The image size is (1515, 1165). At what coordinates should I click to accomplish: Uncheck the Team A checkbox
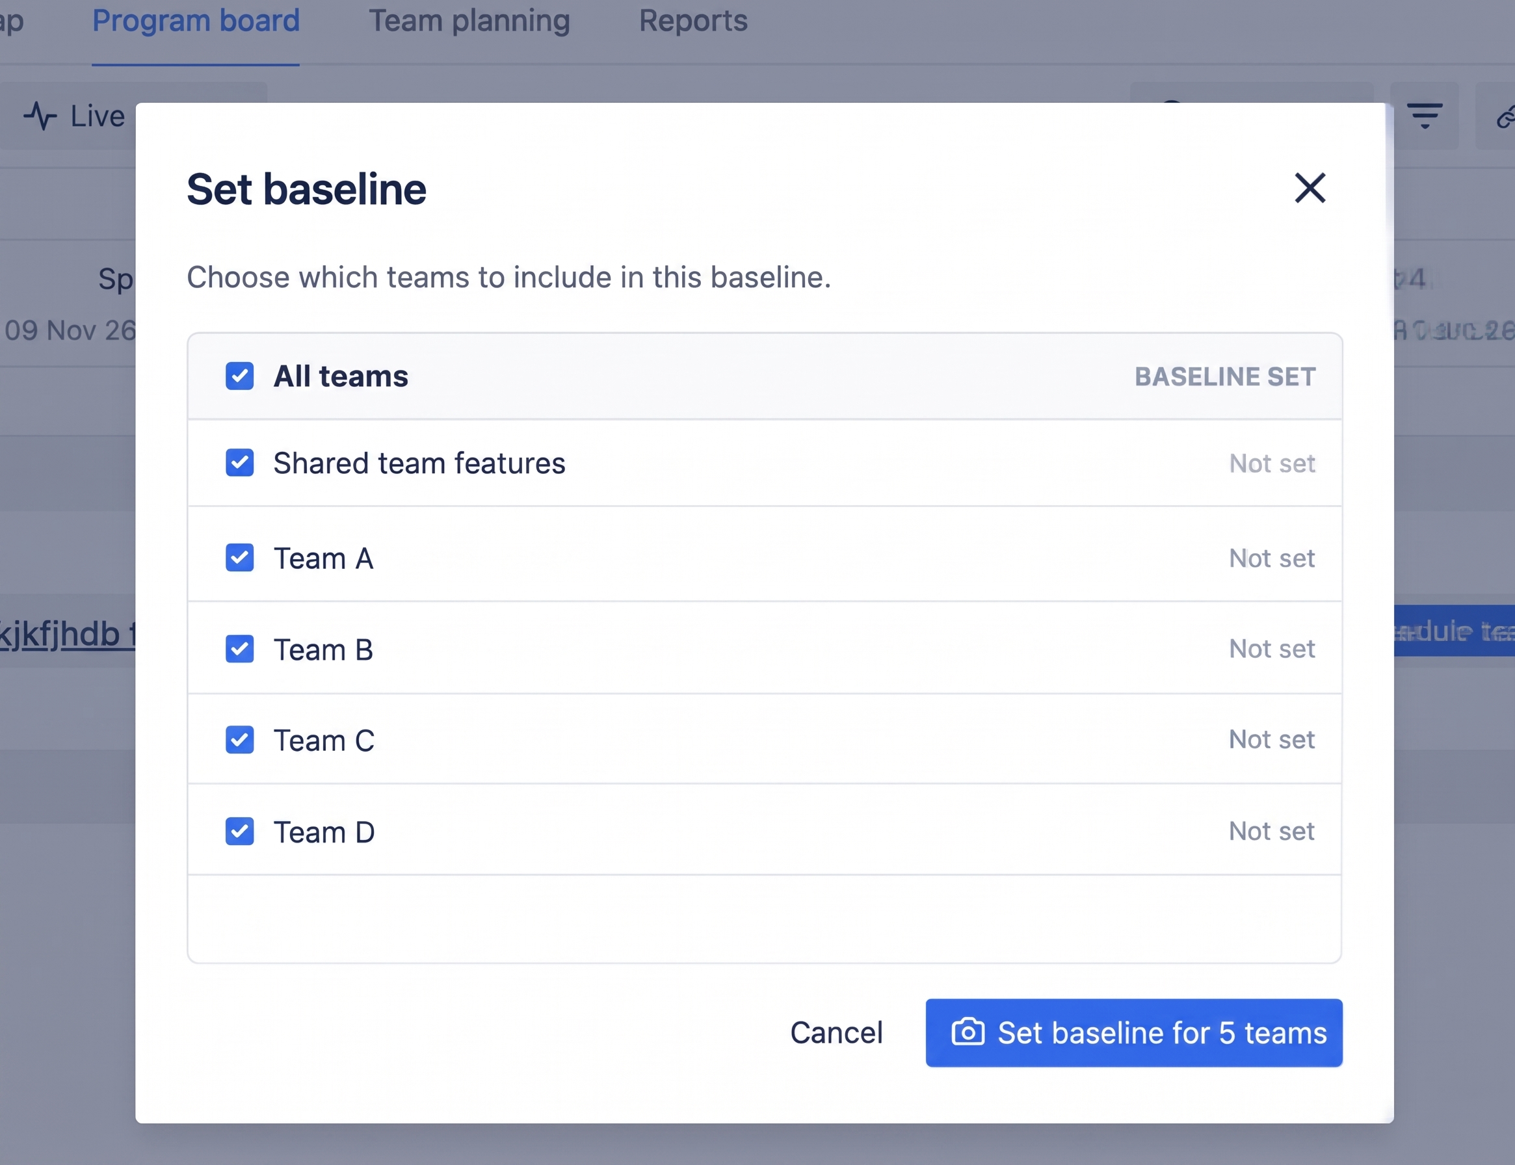tap(239, 558)
